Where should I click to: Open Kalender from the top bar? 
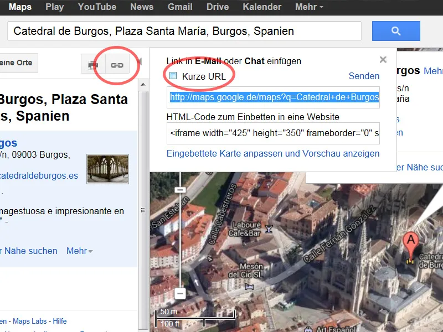(x=262, y=7)
